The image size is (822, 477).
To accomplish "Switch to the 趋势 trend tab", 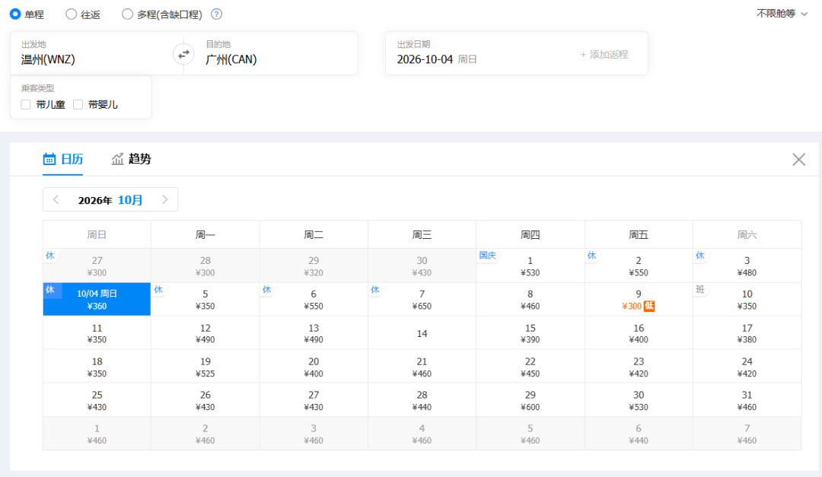I will point(131,159).
